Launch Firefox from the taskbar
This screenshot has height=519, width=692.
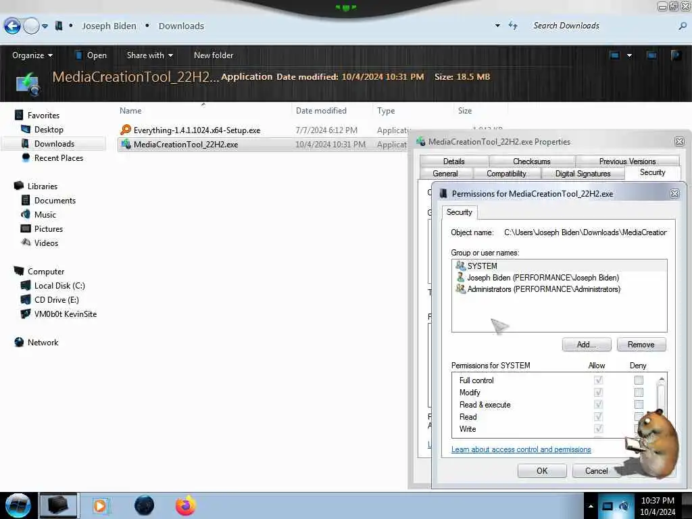point(186,505)
